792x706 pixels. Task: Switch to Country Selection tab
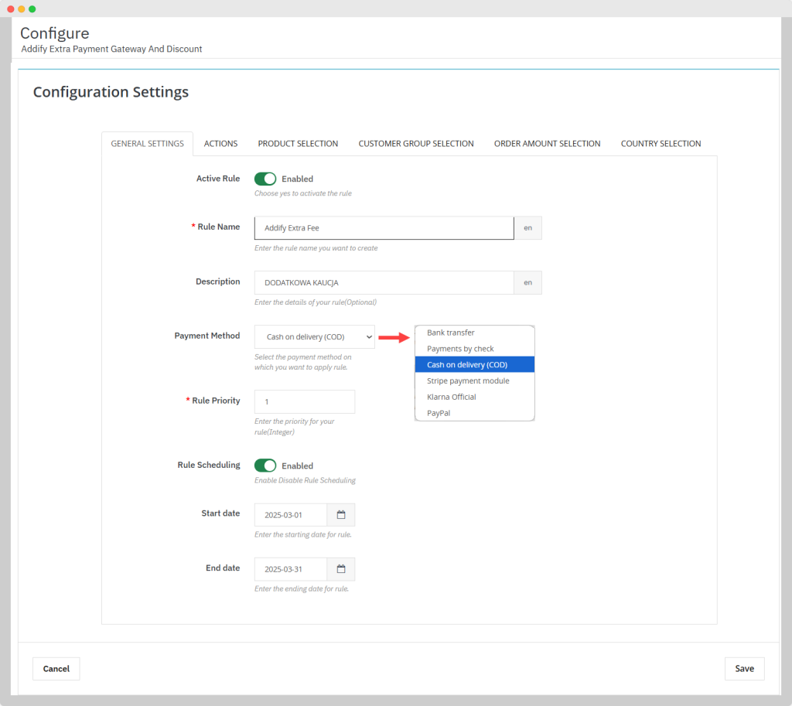(661, 143)
